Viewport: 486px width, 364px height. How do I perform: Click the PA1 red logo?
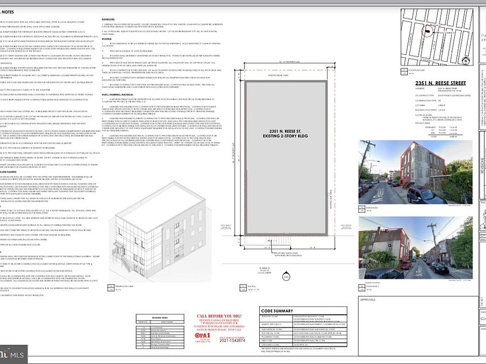point(202,336)
